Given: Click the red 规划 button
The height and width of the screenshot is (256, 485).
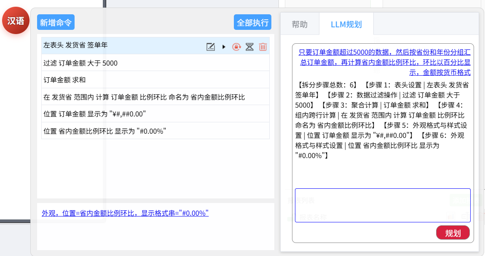Looking at the screenshot, I should (453, 233).
